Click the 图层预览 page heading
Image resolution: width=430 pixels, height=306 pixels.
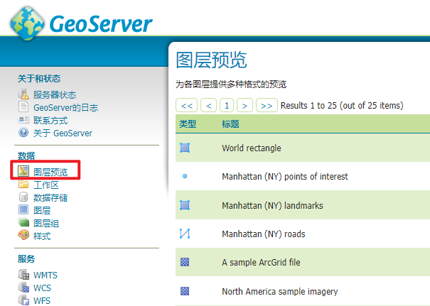click(x=211, y=60)
